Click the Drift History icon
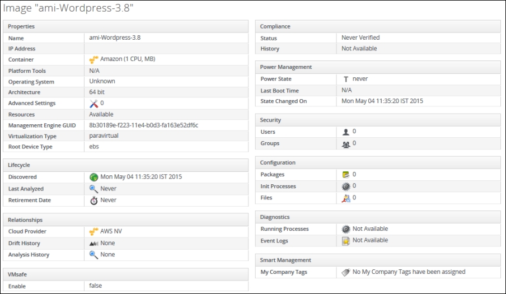 coord(93,244)
